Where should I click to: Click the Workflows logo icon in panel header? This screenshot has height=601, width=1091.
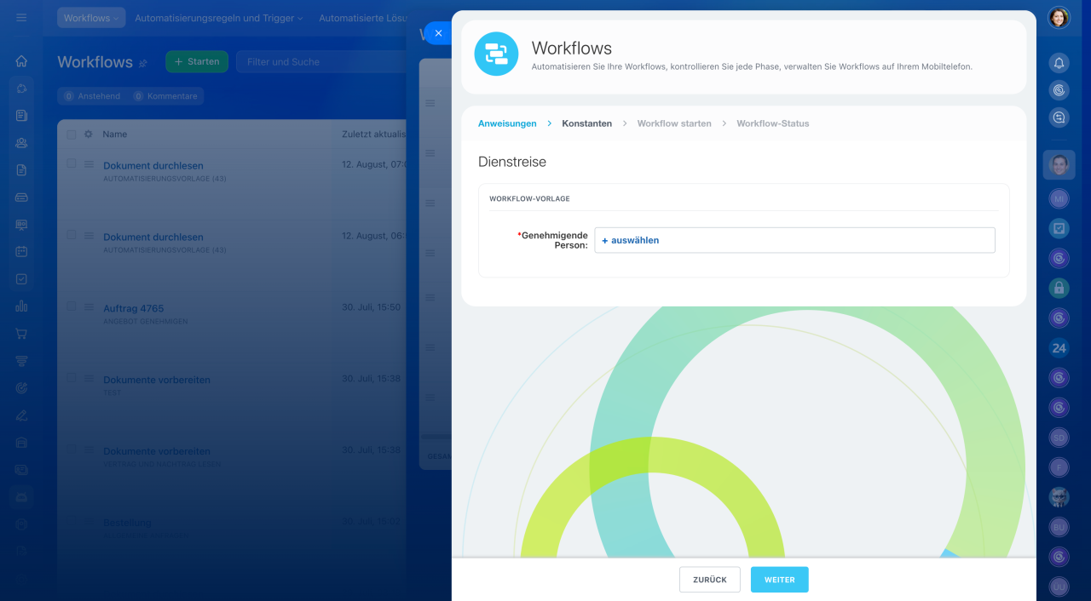496,54
